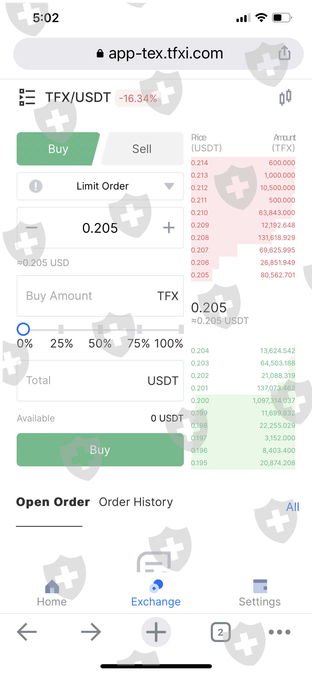Open browser tabs overview showing 2
The width and height of the screenshot is (312, 675).
point(220,632)
